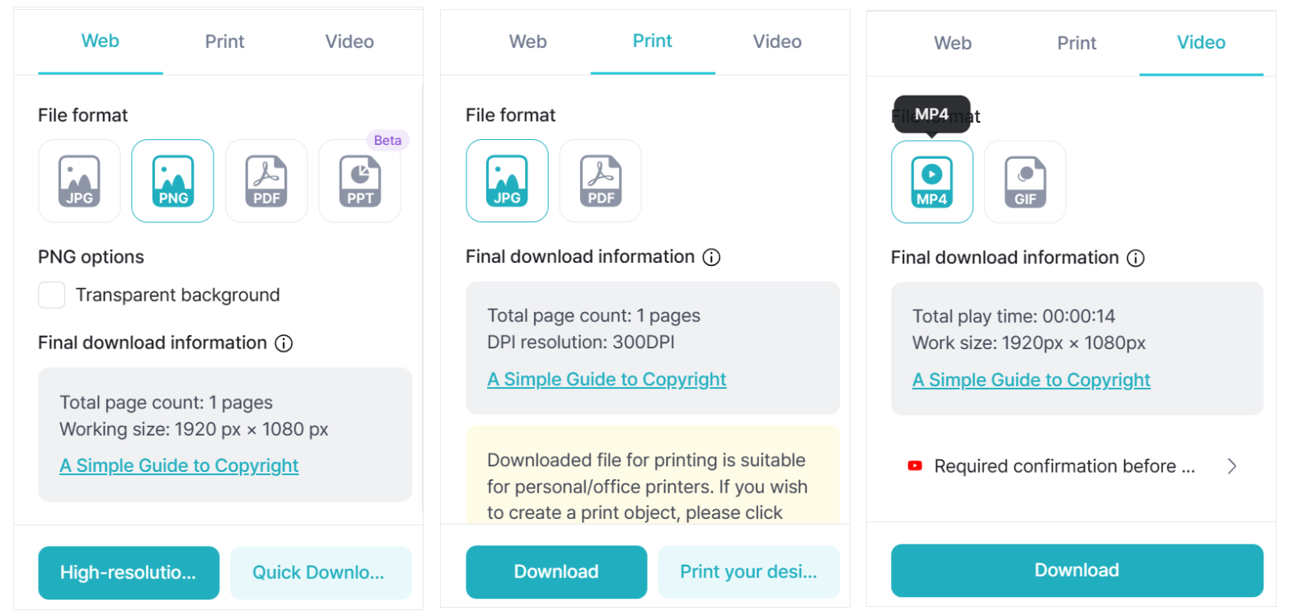Viewport: 1289px width, 616px height.
Task: Select the PNG file format
Action: click(x=172, y=180)
